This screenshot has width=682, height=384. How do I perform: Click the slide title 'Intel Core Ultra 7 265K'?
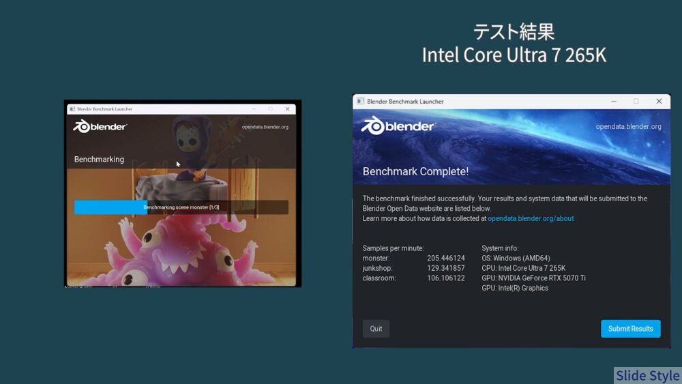click(x=514, y=55)
